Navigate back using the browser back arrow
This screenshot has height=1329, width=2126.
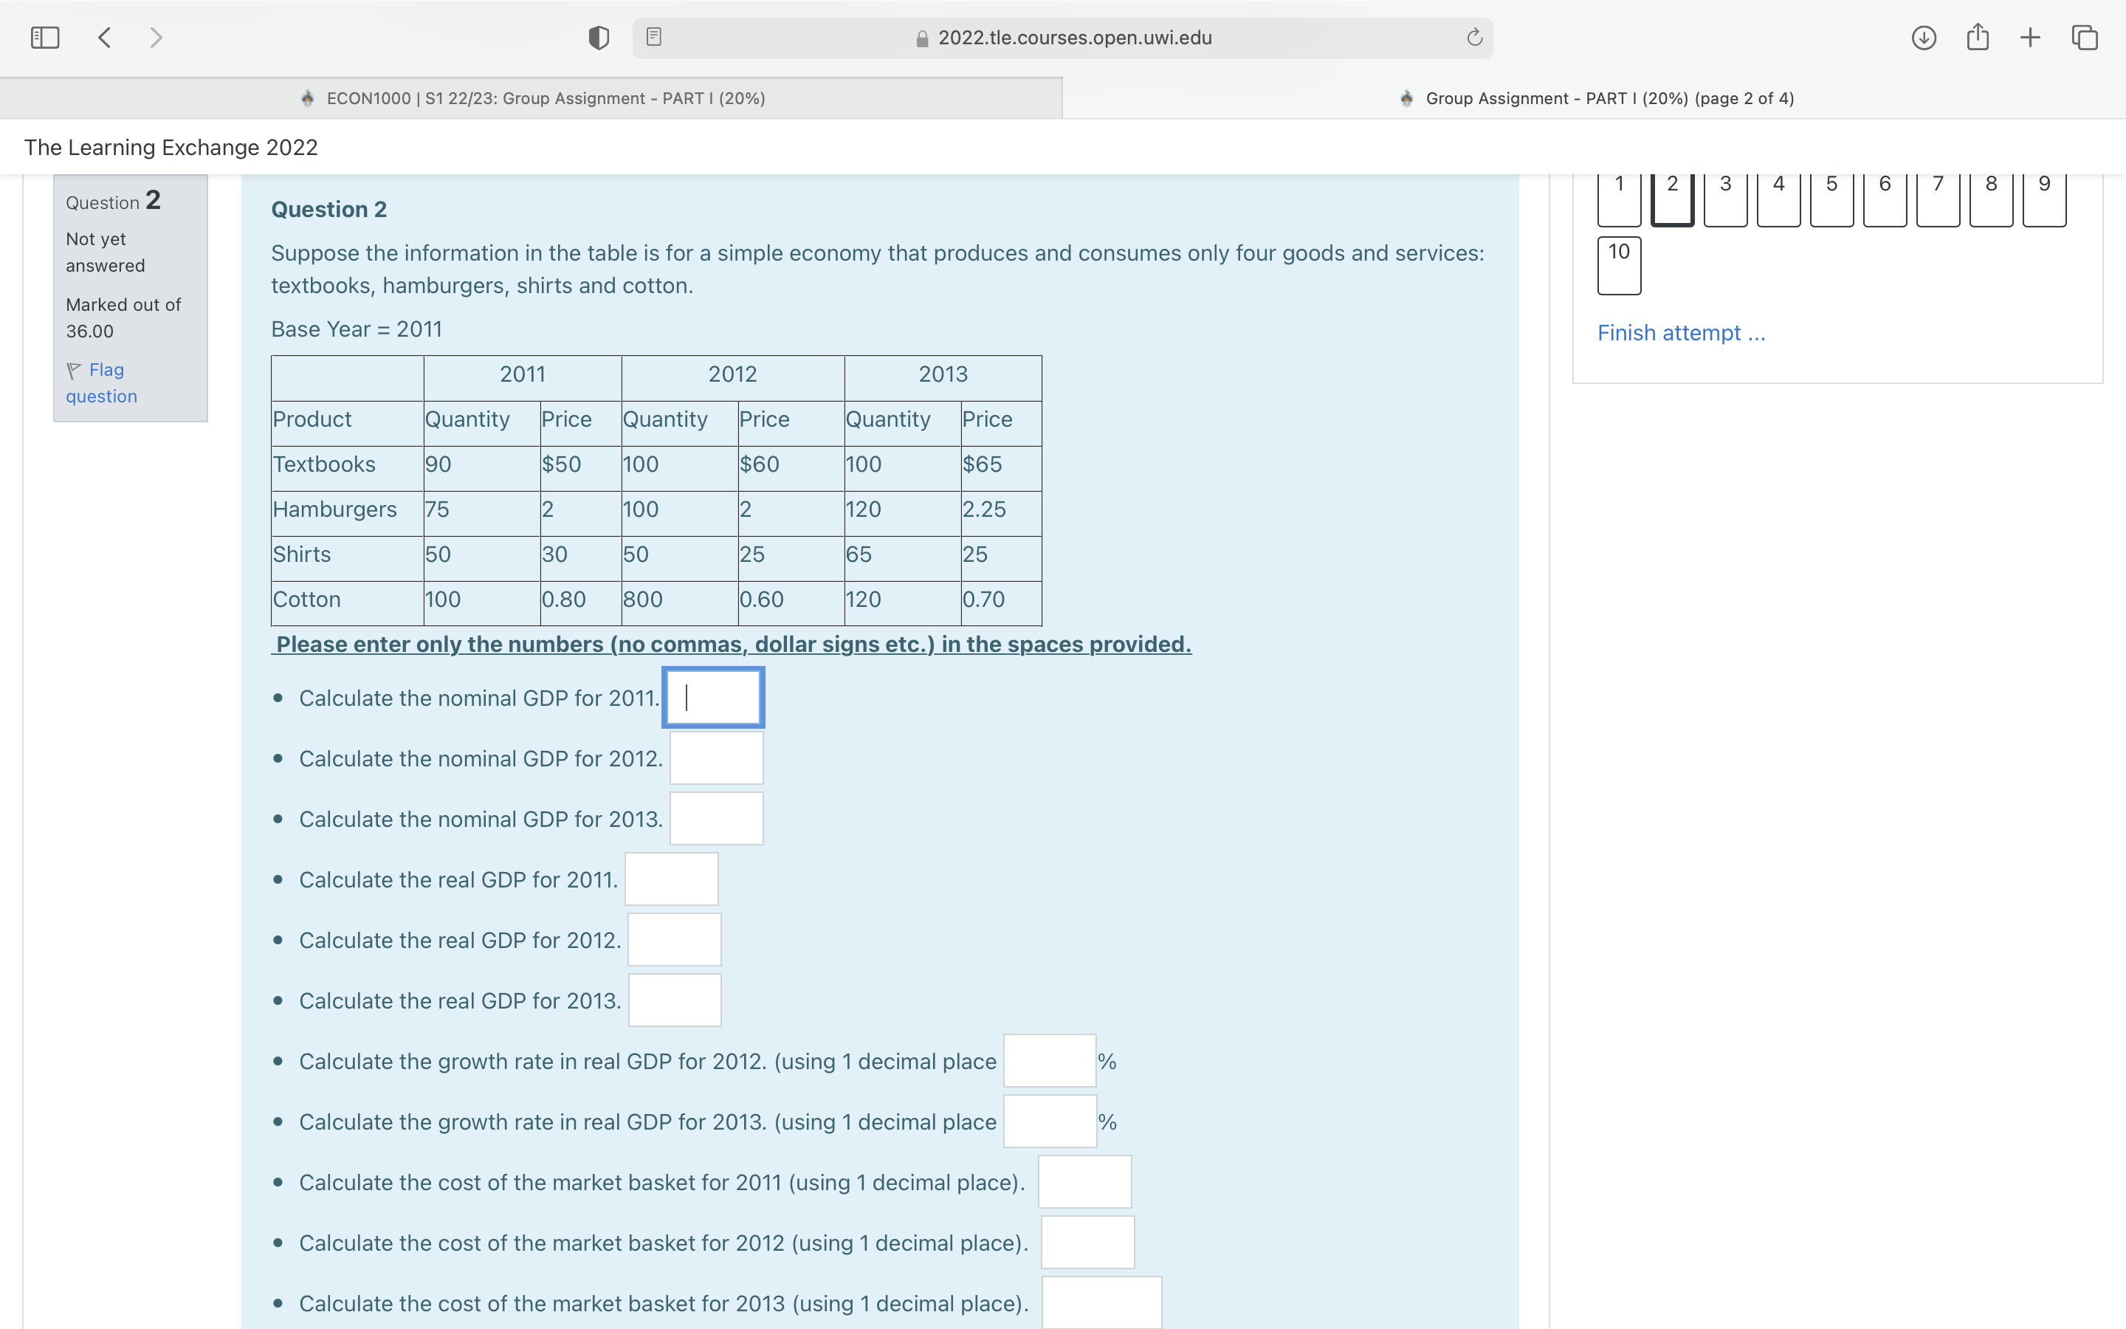(x=103, y=37)
